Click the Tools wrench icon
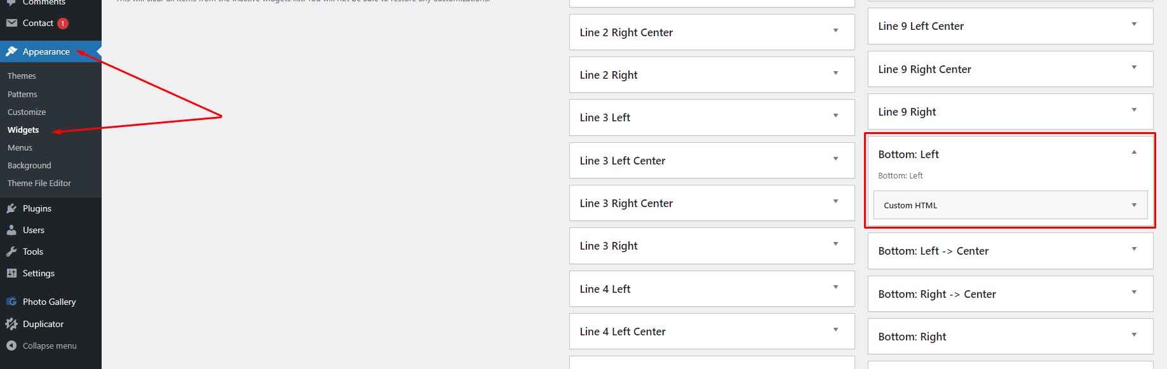The image size is (1167, 369). click(11, 252)
